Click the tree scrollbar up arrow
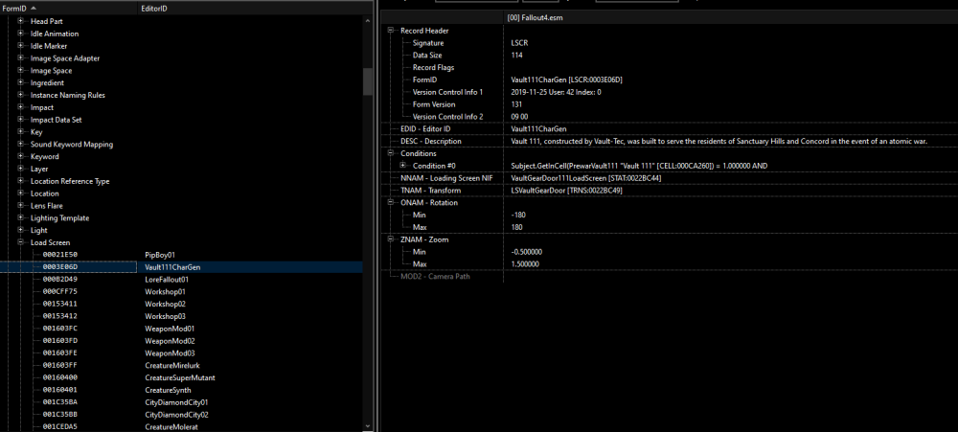958x432 pixels. click(x=368, y=21)
